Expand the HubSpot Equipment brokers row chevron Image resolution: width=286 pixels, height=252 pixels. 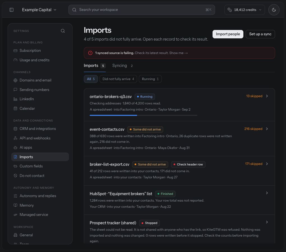coord(267,193)
